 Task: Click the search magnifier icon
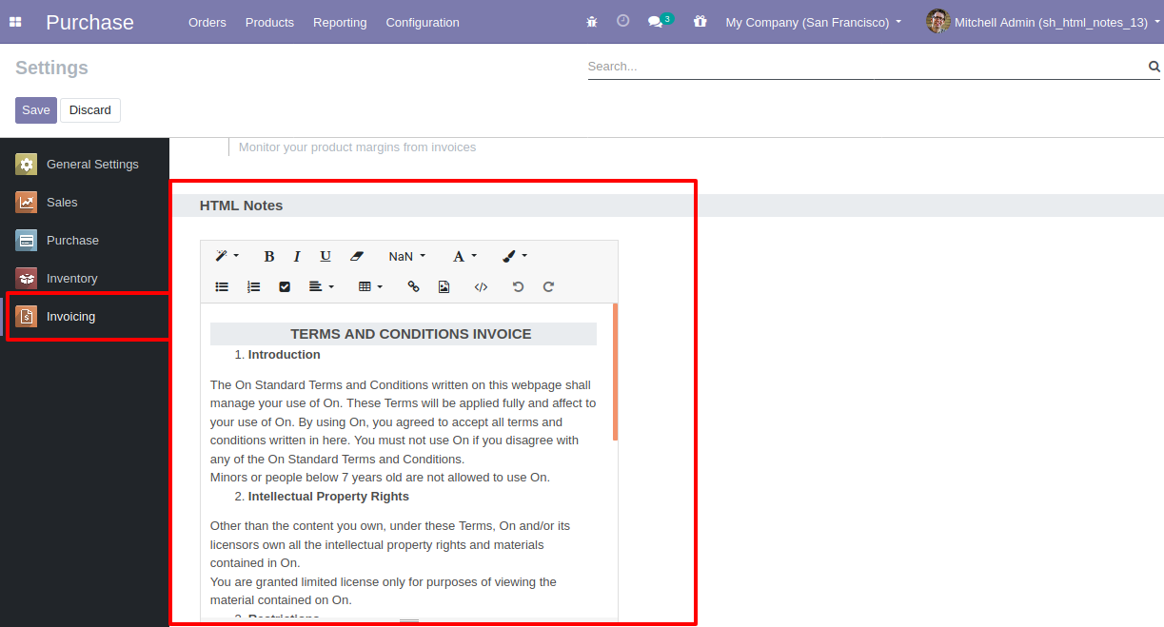pos(1154,67)
